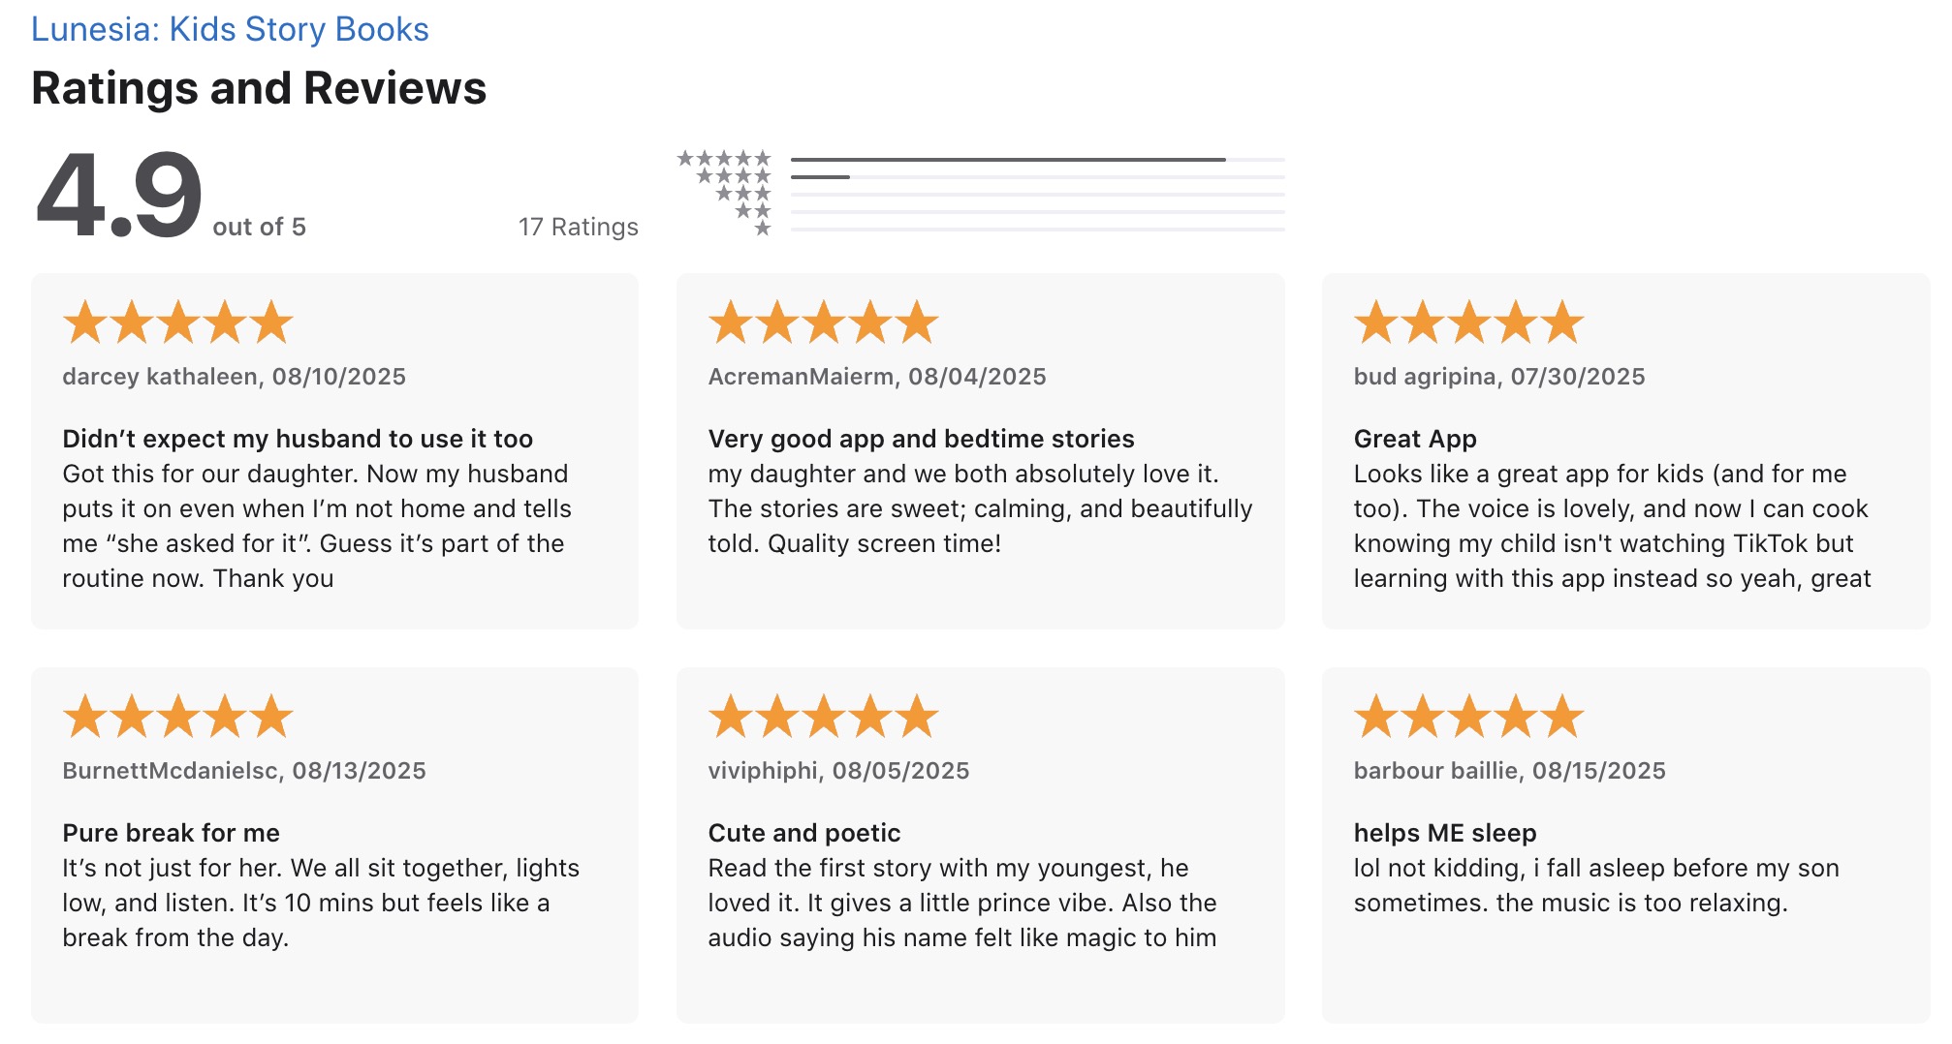Click the four-star rating bar

[x=1037, y=176]
